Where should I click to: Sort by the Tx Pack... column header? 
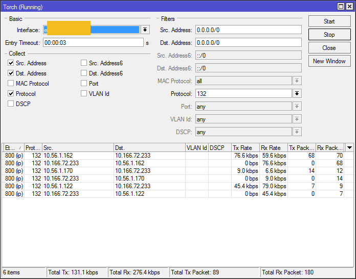click(302, 148)
